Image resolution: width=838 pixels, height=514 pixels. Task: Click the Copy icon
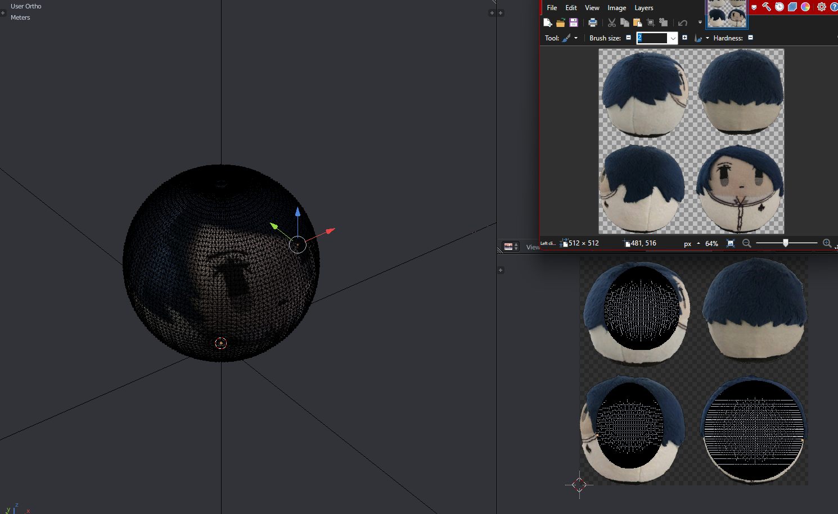click(624, 22)
